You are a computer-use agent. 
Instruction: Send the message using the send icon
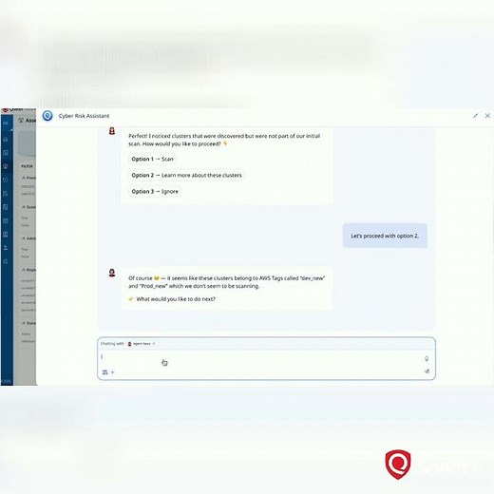pyautogui.click(x=427, y=371)
